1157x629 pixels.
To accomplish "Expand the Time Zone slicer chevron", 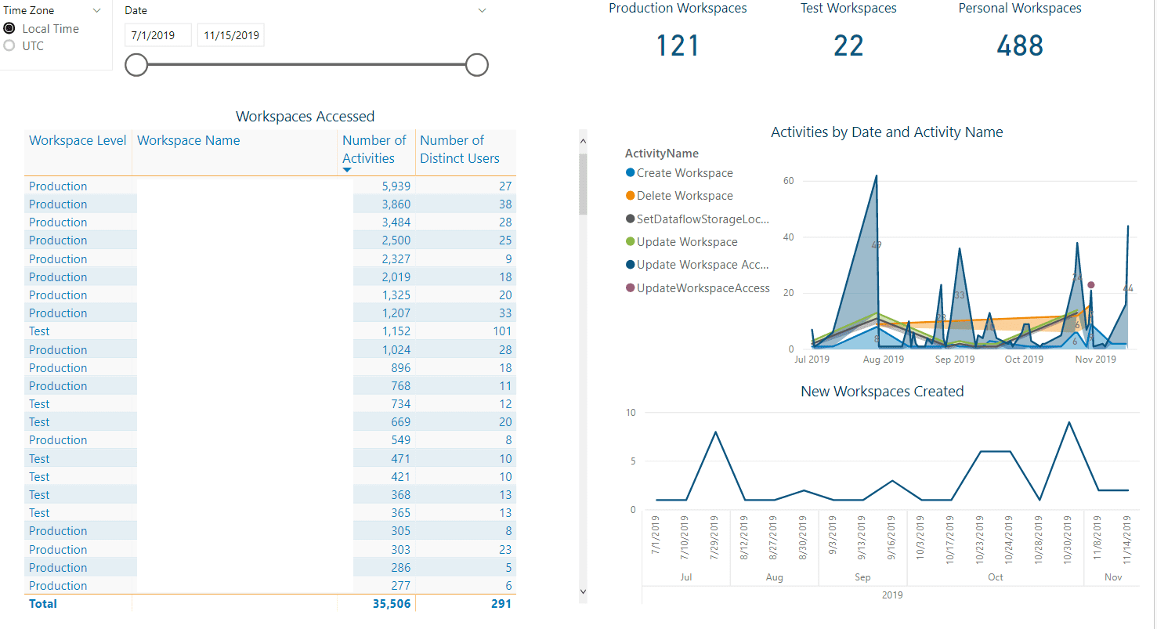I will [x=97, y=11].
